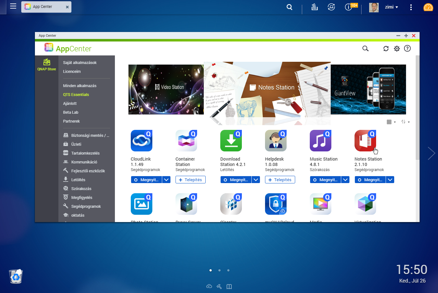Select Saját alkalmazások in sidebar
The height and width of the screenshot is (293, 438).
(x=80, y=63)
